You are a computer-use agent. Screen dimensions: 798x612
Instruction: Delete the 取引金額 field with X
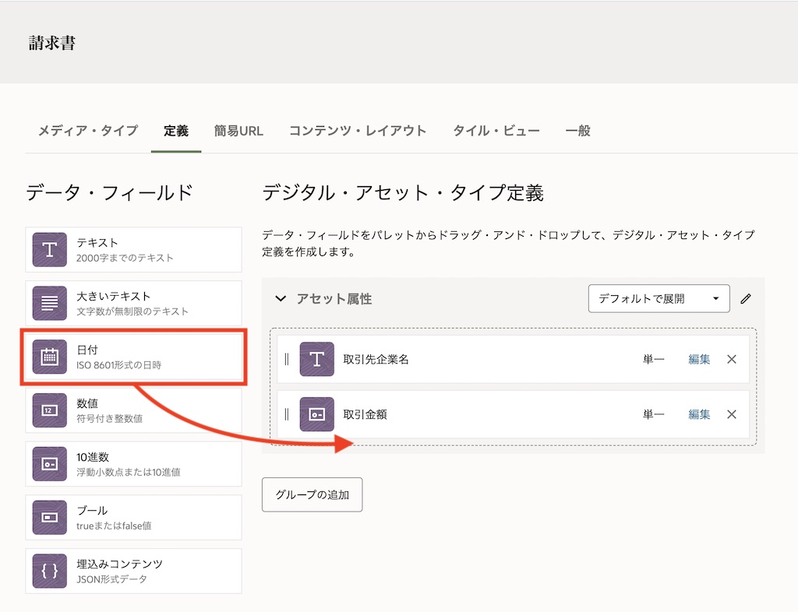732,414
